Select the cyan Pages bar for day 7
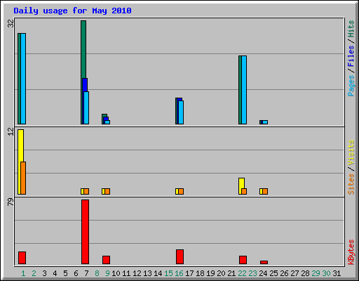 [x=86, y=107]
